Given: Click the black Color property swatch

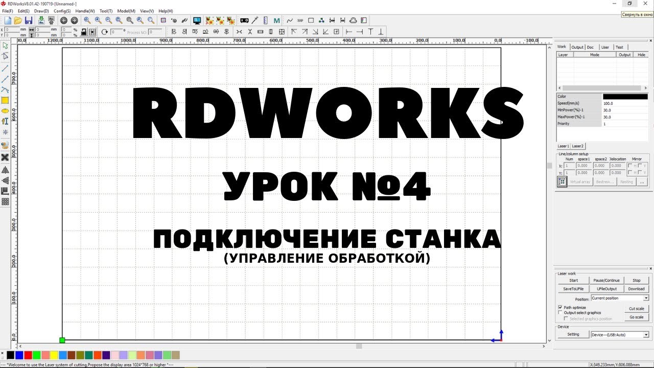Looking at the screenshot, I should [x=625, y=96].
